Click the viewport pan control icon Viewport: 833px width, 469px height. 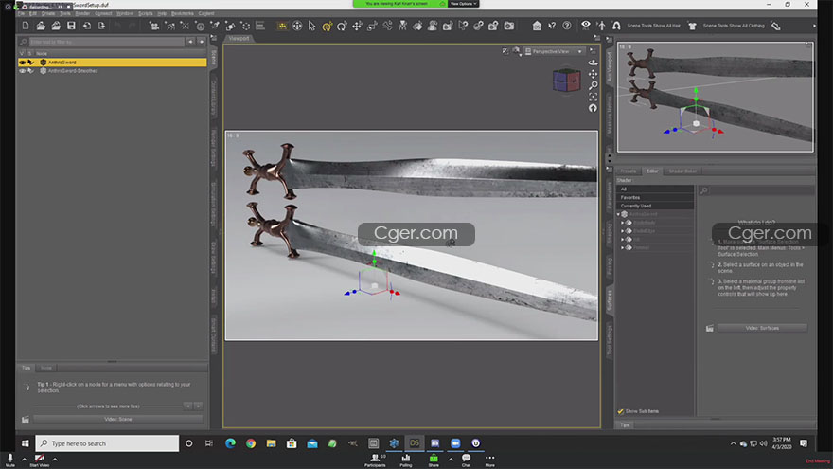pos(593,74)
